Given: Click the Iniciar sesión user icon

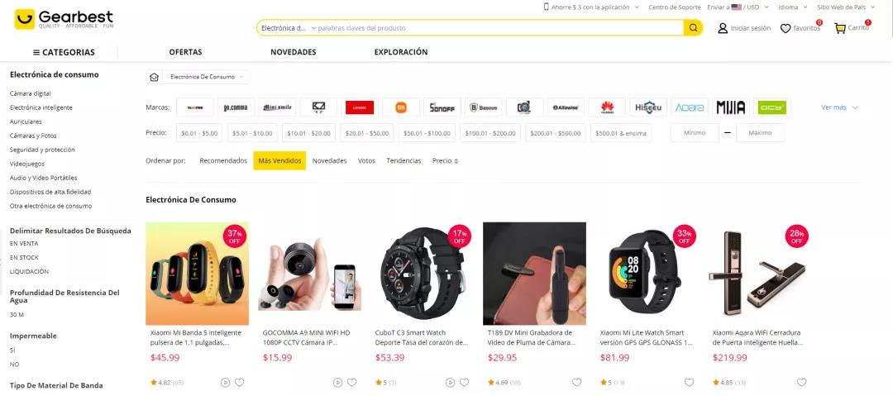Looking at the screenshot, I should (723, 28).
